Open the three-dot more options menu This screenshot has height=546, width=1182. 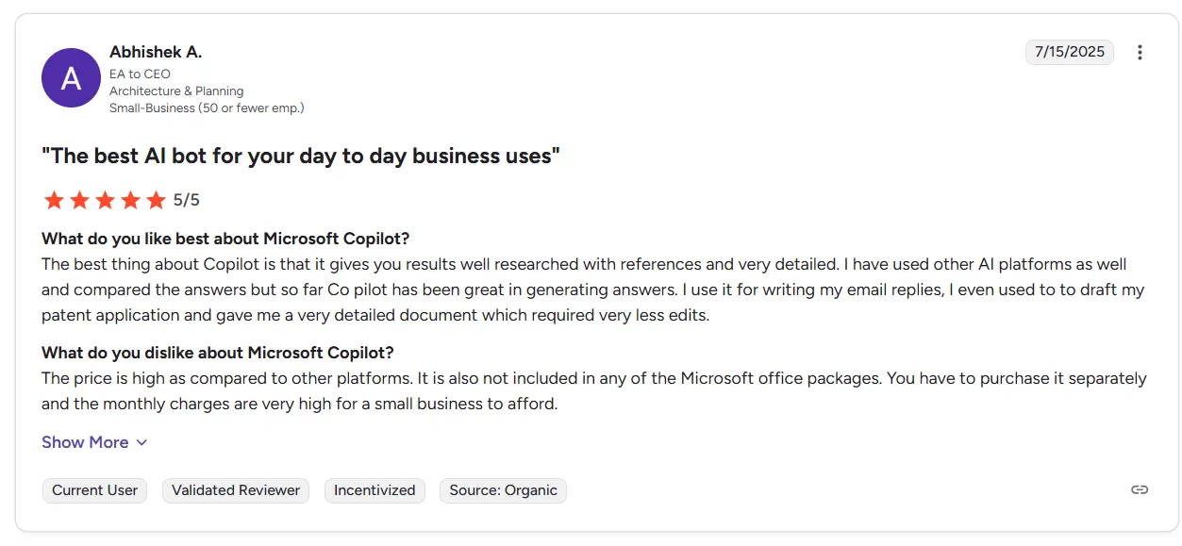pos(1140,53)
